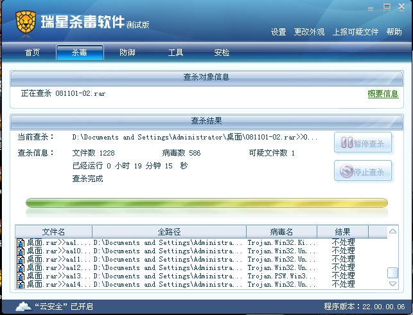Viewport: 413px width, 315px height.
Task: Click 不处理 result in aa1 row
Action: 343,242
